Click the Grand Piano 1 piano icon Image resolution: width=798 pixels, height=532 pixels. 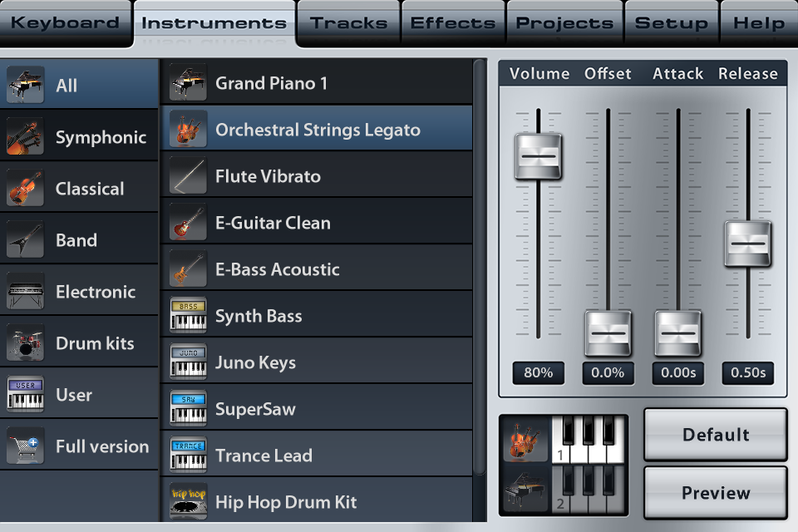188,82
